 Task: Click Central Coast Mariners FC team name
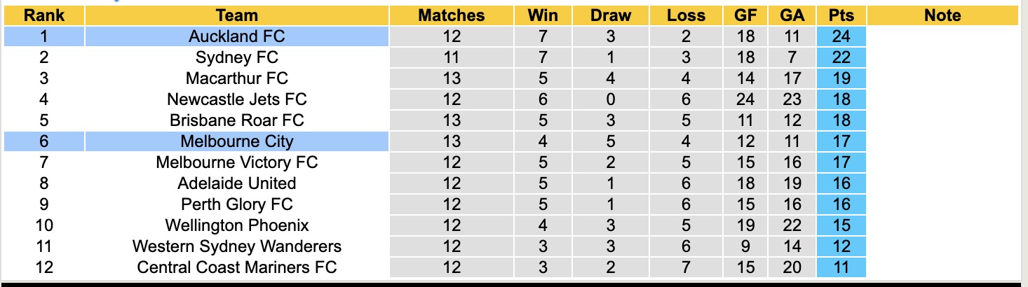click(x=237, y=267)
